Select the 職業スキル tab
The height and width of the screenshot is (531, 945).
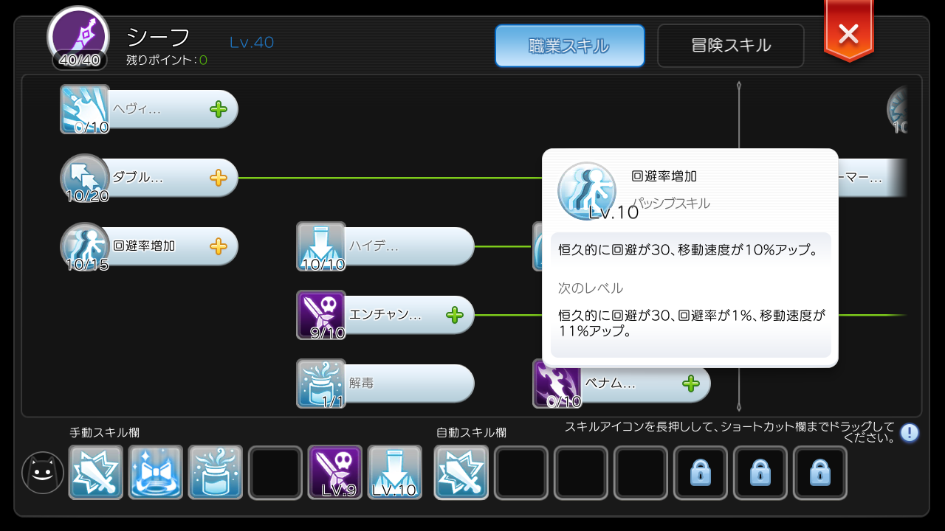coord(569,46)
